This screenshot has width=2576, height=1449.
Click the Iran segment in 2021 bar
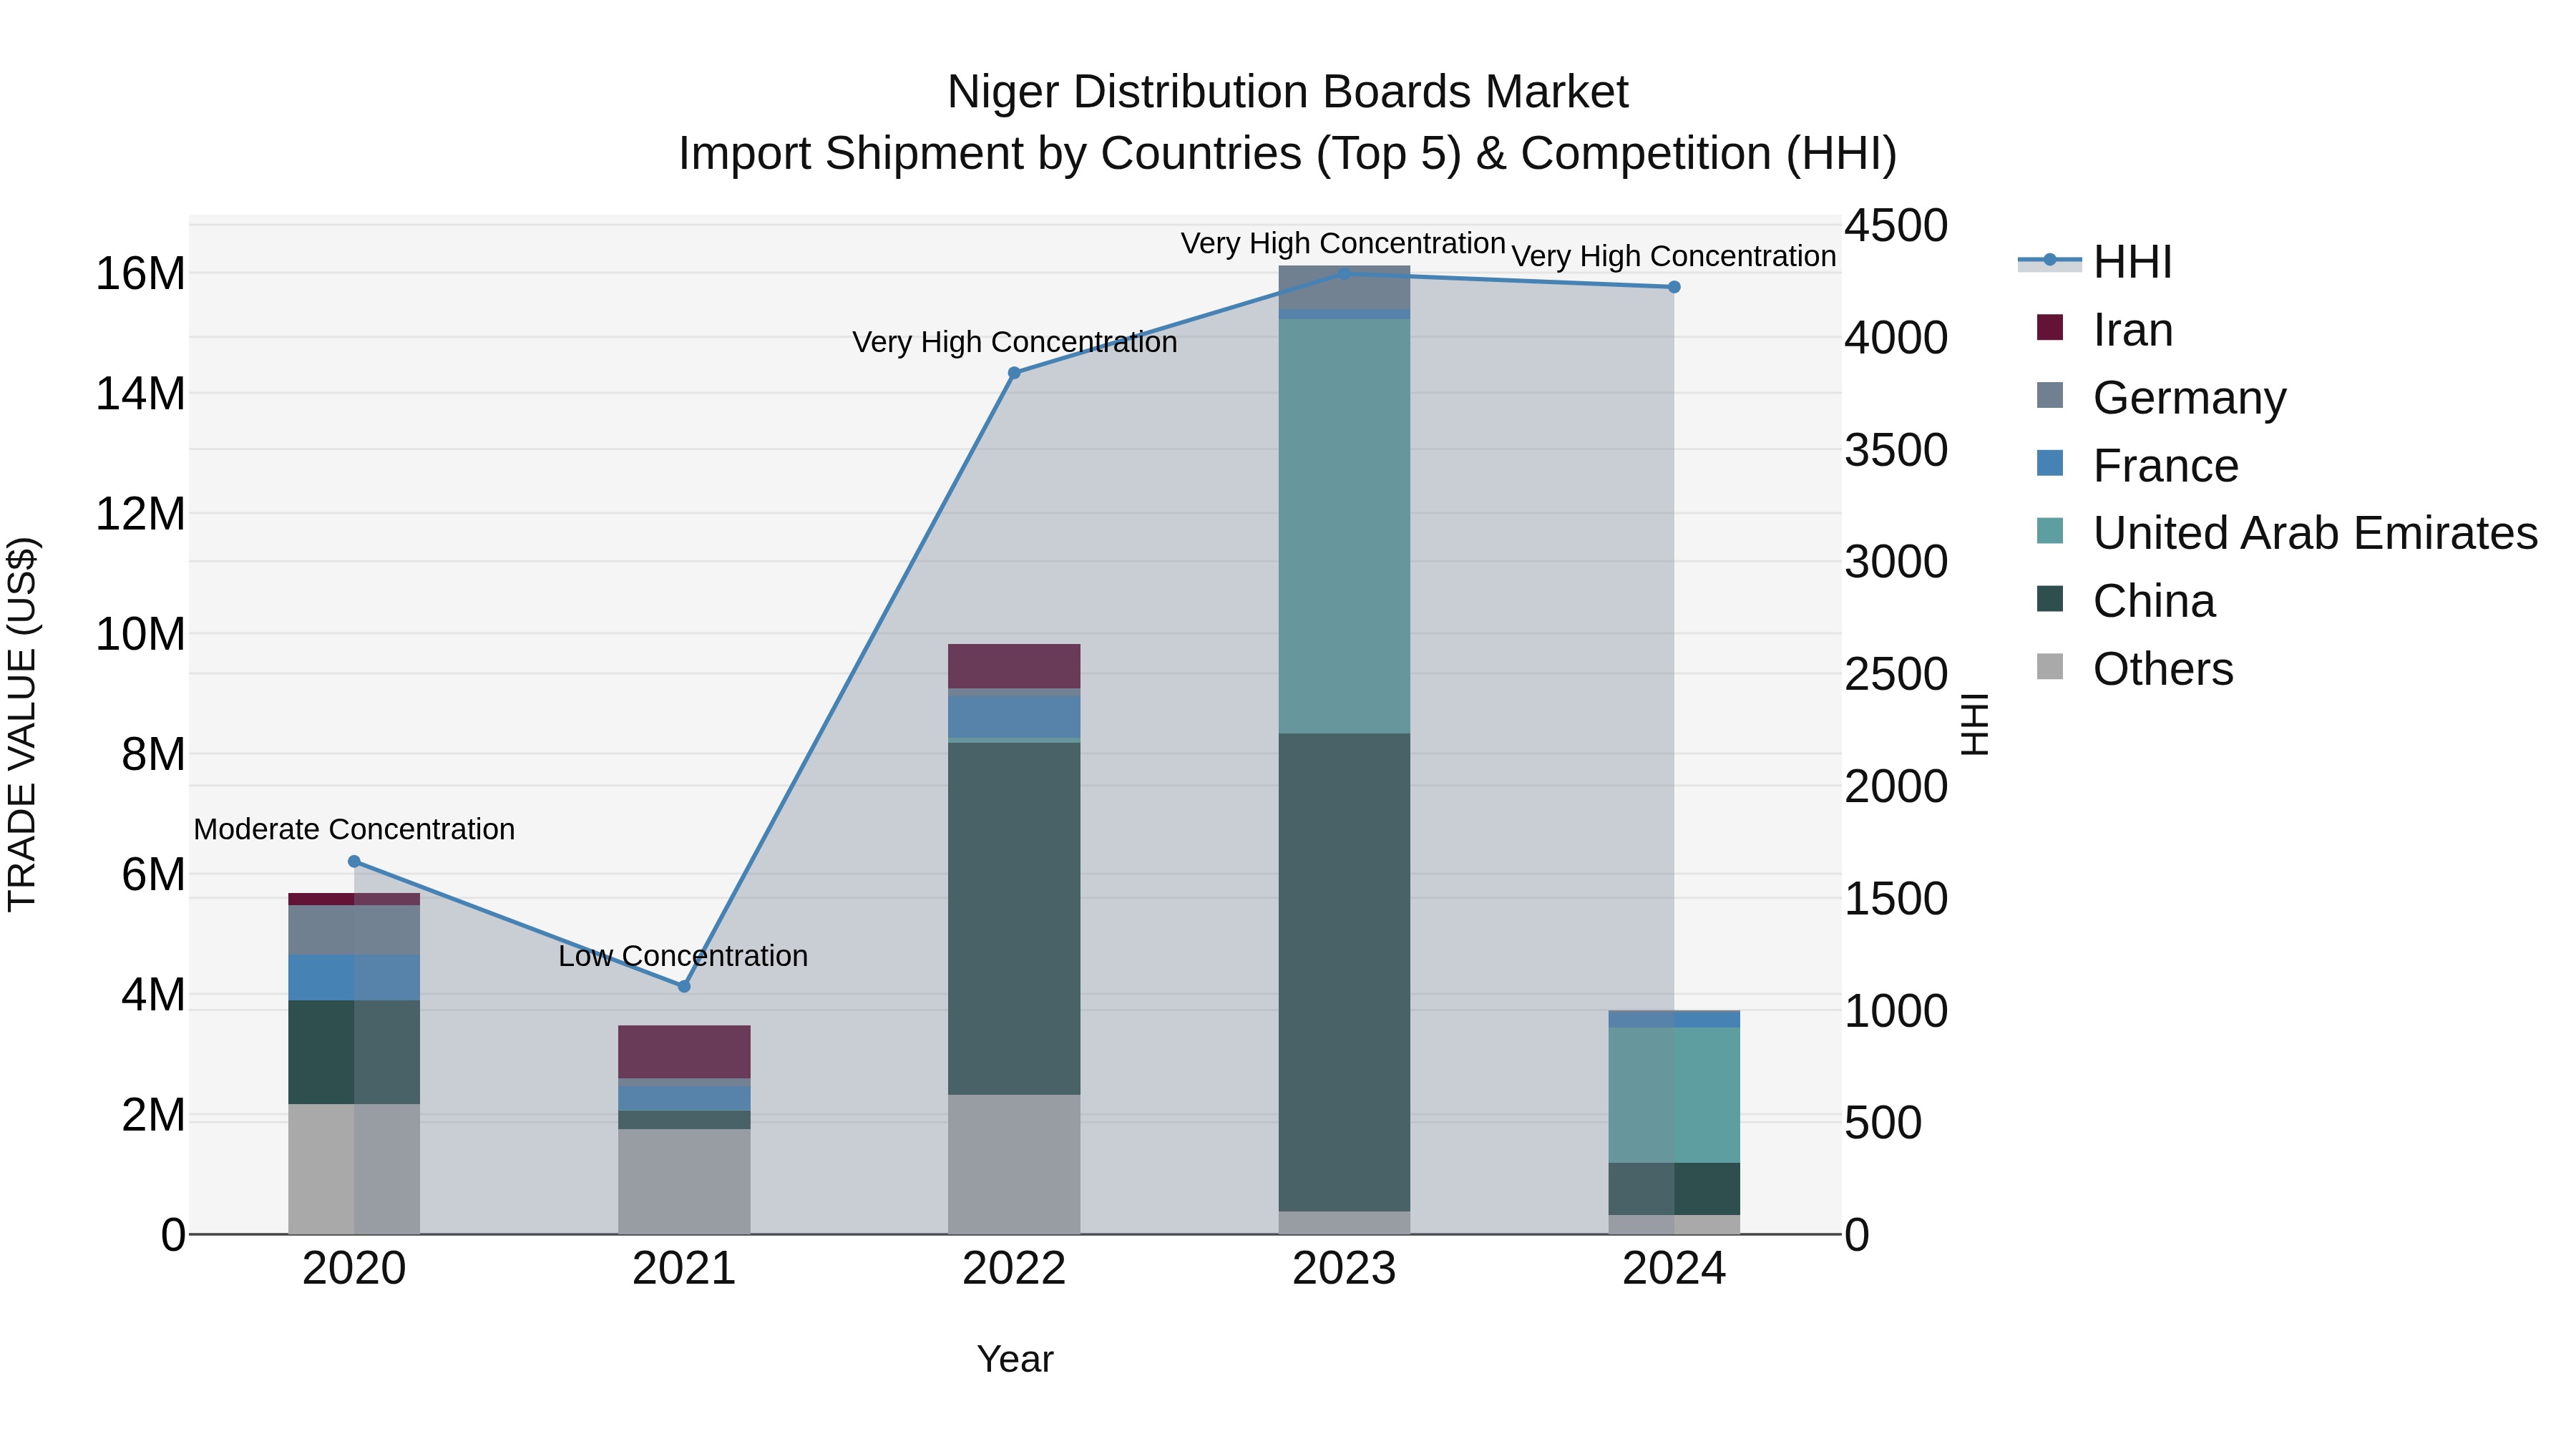684,1052
